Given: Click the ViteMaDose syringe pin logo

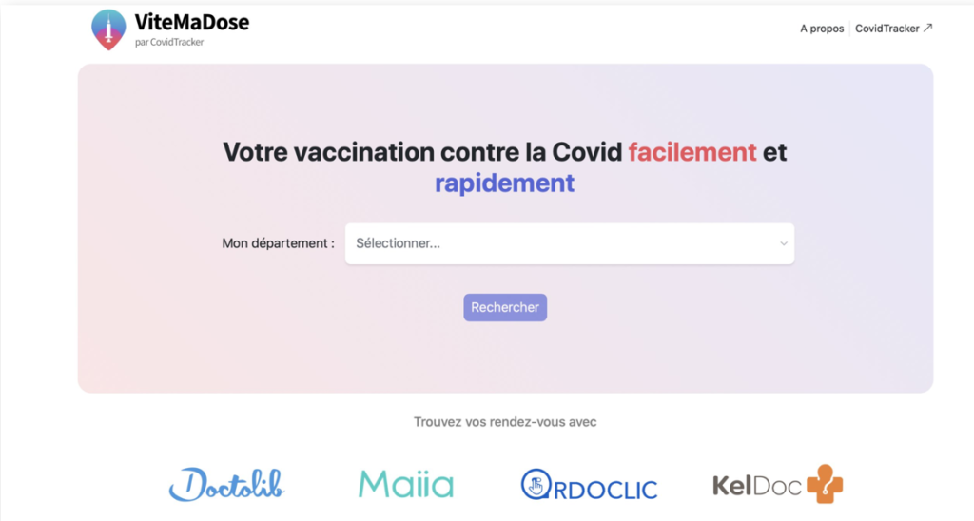Looking at the screenshot, I should click(x=108, y=29).
